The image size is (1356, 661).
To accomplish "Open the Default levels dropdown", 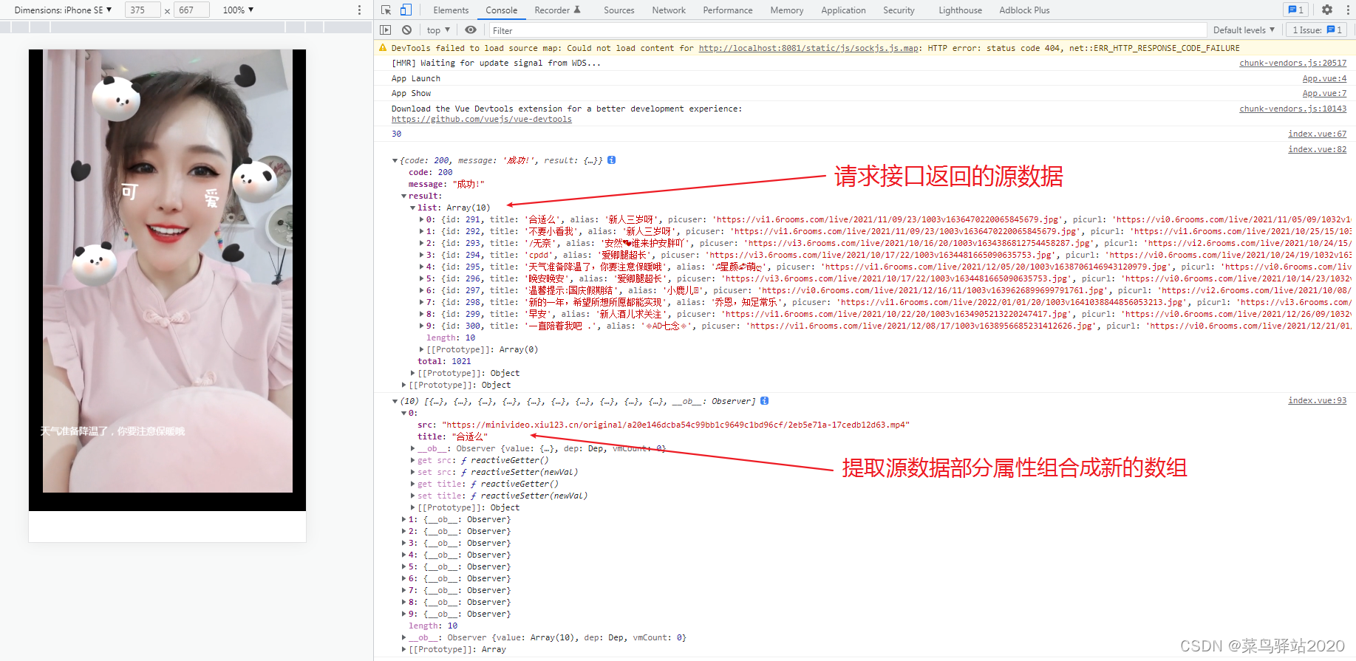I will pos(1244,30).
